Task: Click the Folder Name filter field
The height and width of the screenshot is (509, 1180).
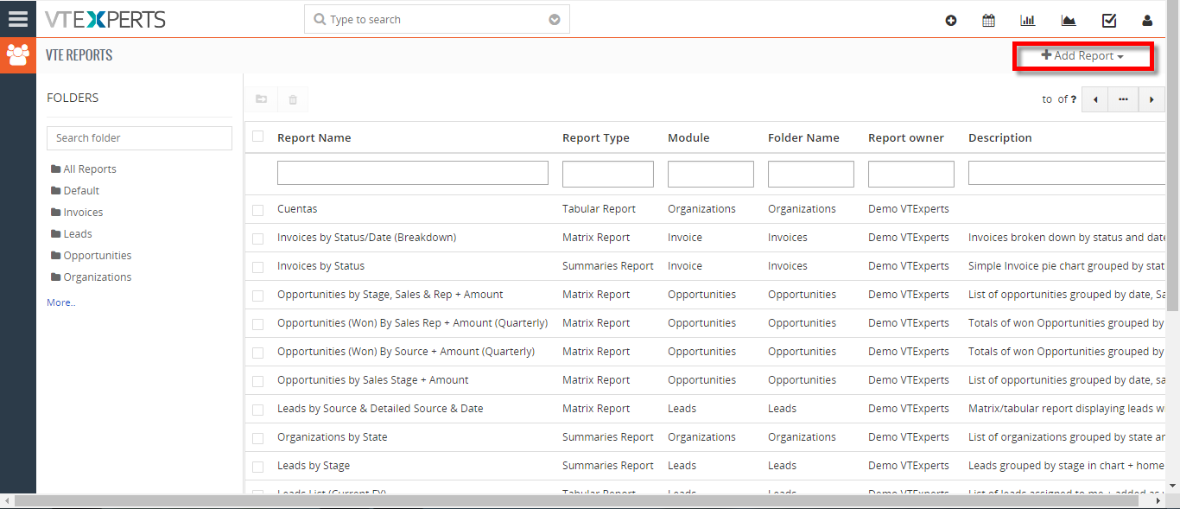Action: [811, 174]
